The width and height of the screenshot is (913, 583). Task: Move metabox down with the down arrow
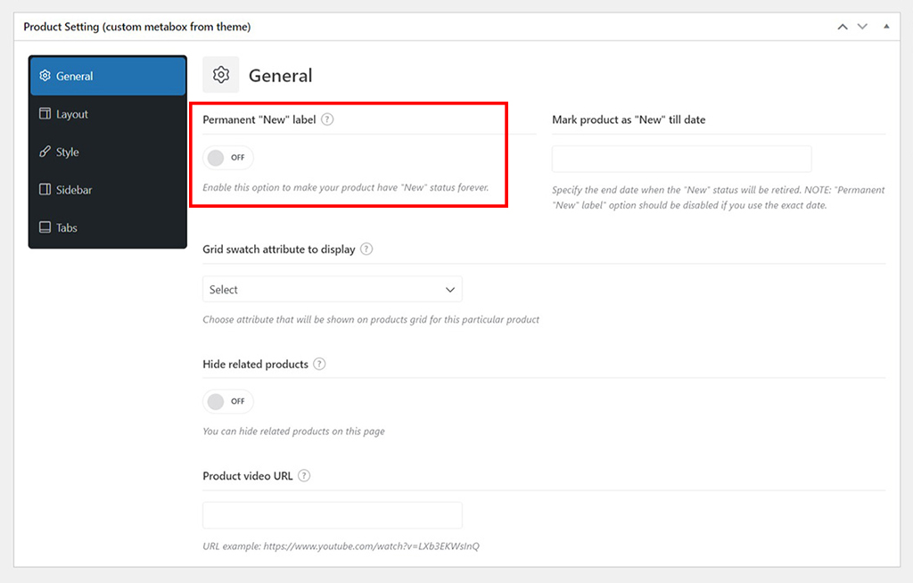862,27
